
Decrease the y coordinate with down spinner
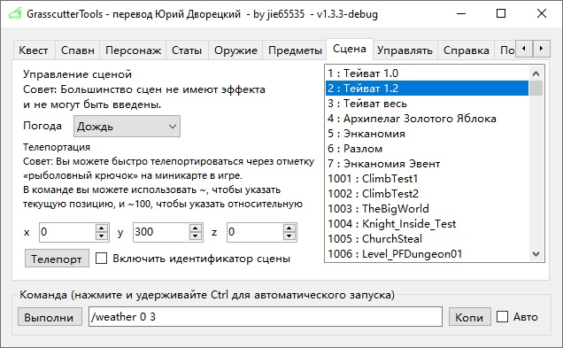196,236
